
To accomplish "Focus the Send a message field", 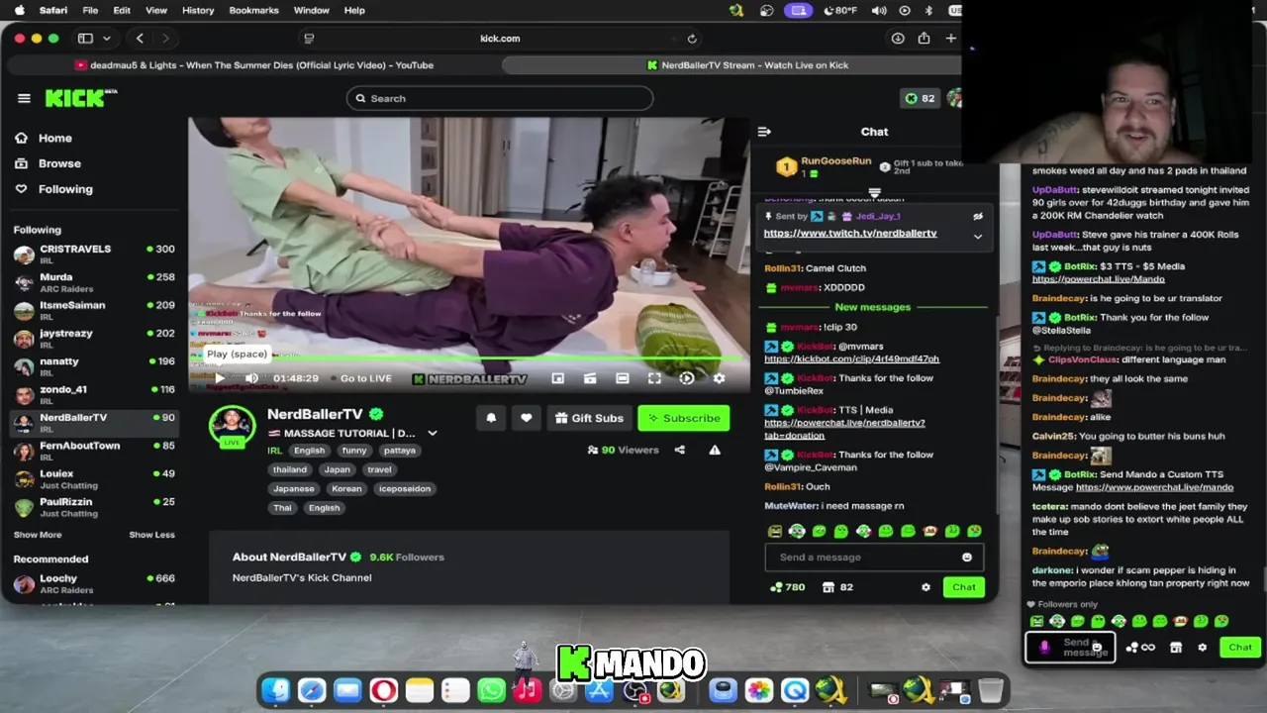I will 874,557.
